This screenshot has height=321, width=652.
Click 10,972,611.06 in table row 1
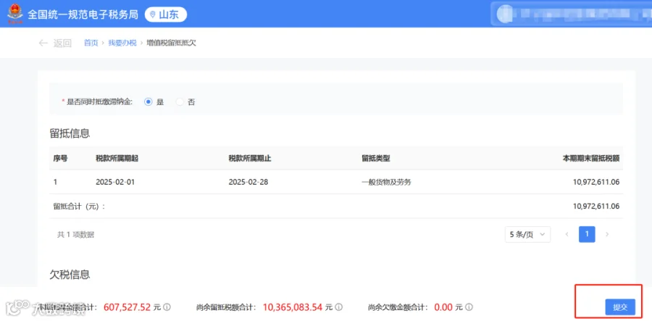click(596, 182)
